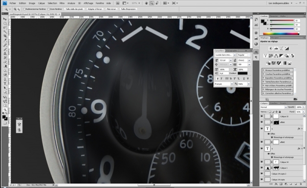Add a Color Balance adjustment
This screenshot has width=307, height=188.
click(276, 56)
